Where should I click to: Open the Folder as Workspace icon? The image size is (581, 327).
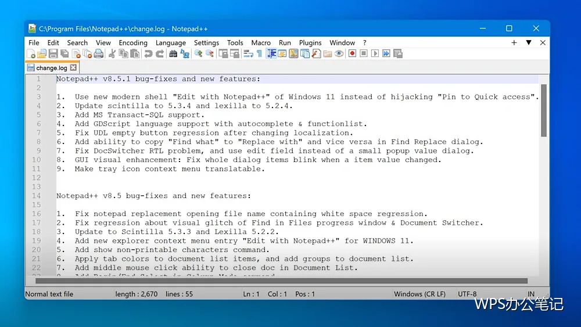[328, 53]
